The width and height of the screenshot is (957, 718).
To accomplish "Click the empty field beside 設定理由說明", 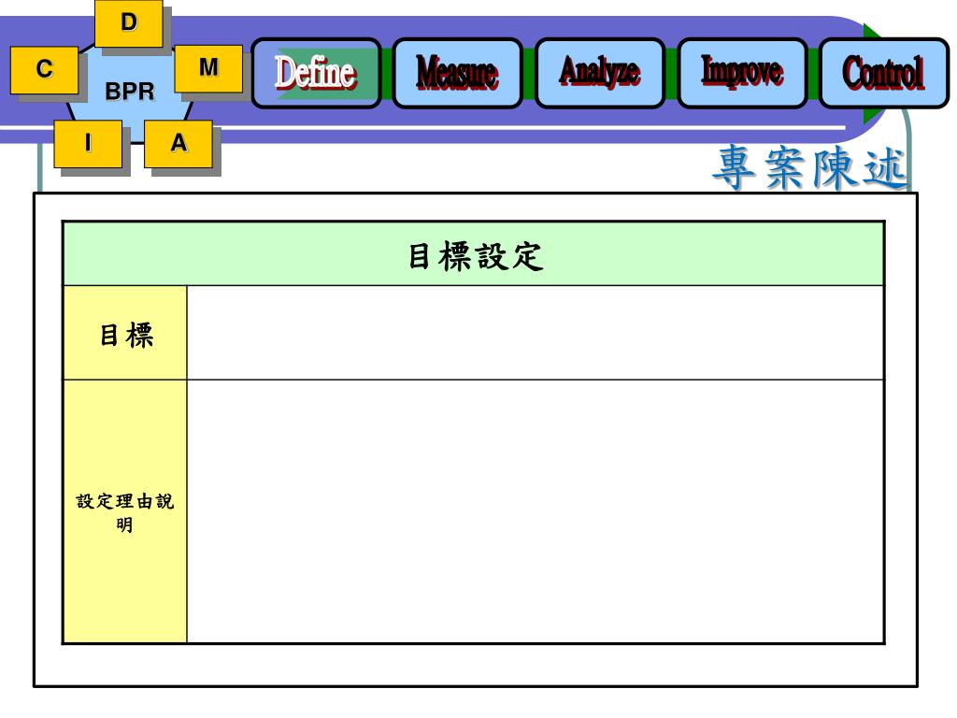I will click(x=536, y=511).
